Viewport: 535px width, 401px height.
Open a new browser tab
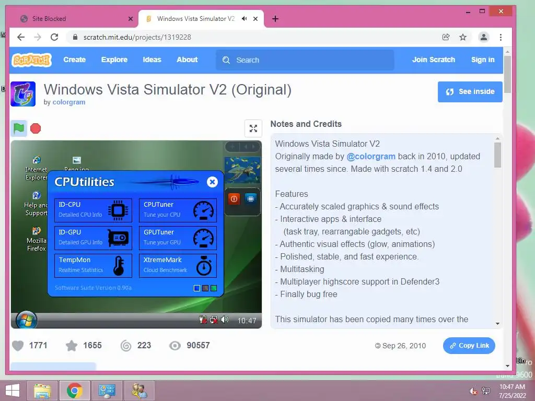coord(275,19)
